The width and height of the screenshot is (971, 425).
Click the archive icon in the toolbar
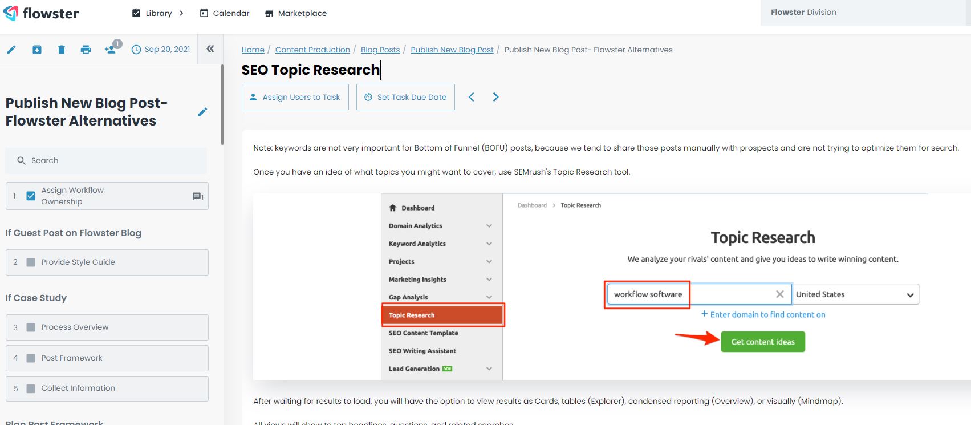37,50
